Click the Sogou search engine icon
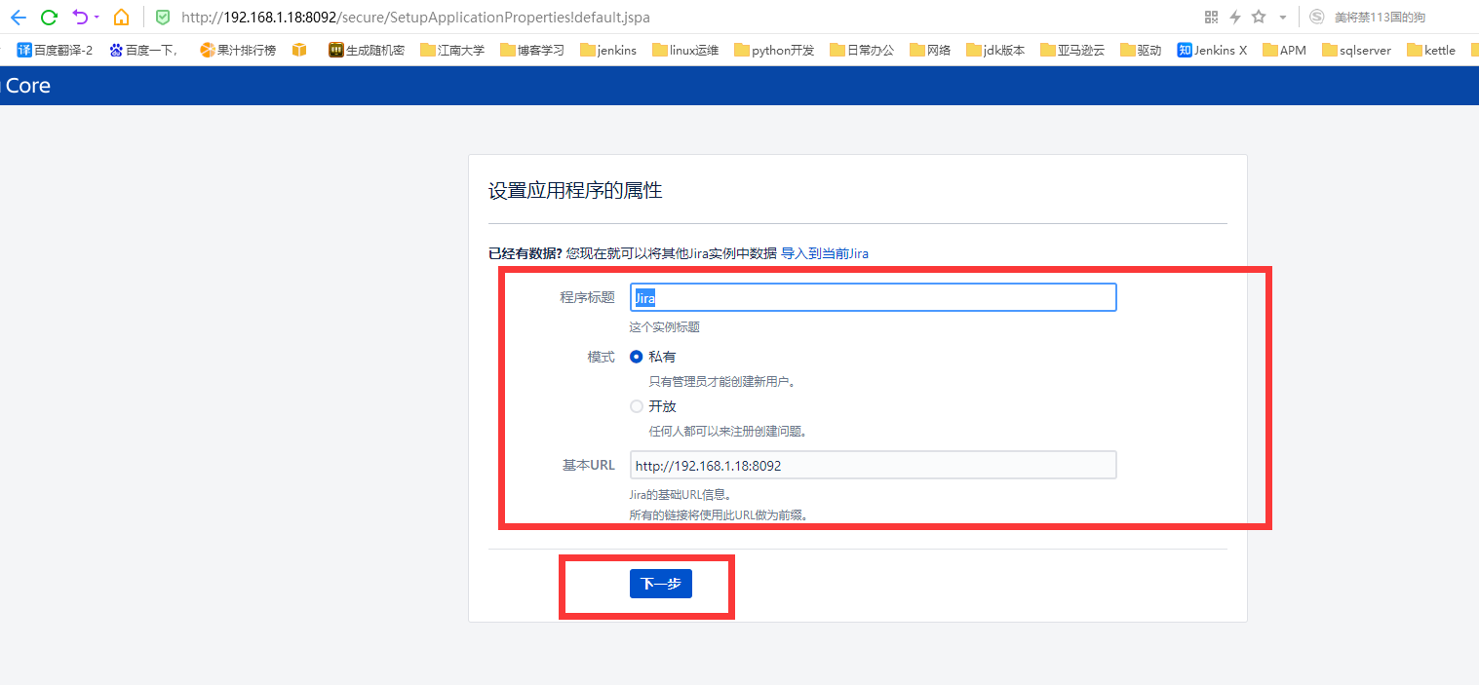Screen dimensions: 1479x685 1317,17
